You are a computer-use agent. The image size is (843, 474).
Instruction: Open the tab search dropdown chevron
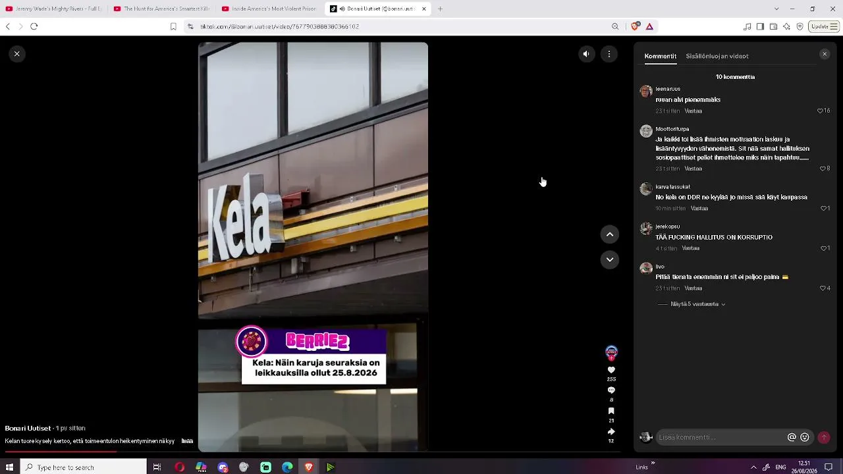776,9
